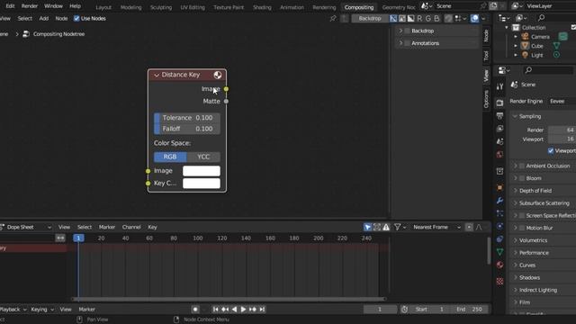Screen dimensions: 576x324
Task: Open the Render menu
Action: pyautogui.click(x=30, y=6)
